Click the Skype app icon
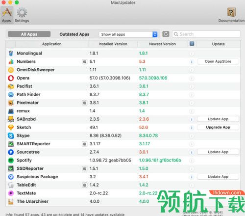The width and height of the screenshot is (245, 216). pyautogui.click(x=11, y=135)
